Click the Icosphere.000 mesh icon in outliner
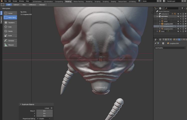This screenshot has height=120, width=187. pyautogui.click(x=162, y=24)
